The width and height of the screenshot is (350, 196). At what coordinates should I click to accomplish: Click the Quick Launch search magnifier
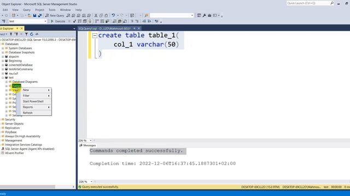(x=332, y=3)
